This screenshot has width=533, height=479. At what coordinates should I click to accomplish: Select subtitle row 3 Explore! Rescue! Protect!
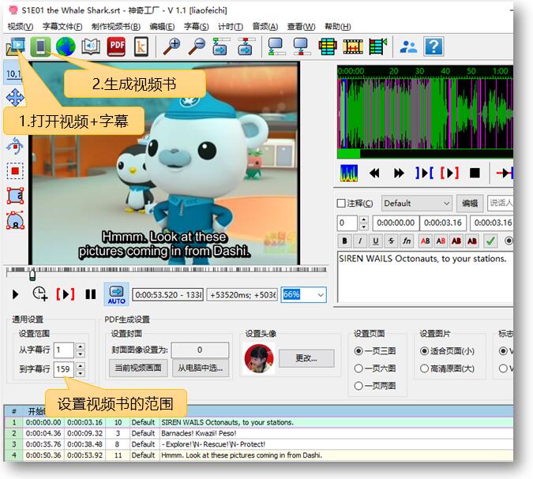pyautogui.click(x=259, y=444)
